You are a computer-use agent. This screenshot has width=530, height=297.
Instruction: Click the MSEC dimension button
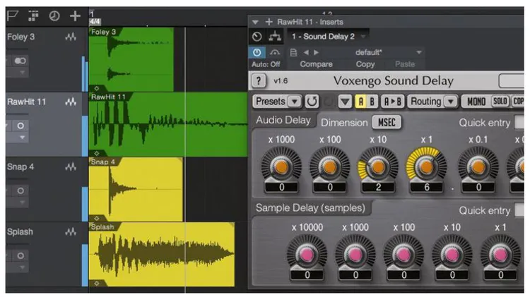387,122
